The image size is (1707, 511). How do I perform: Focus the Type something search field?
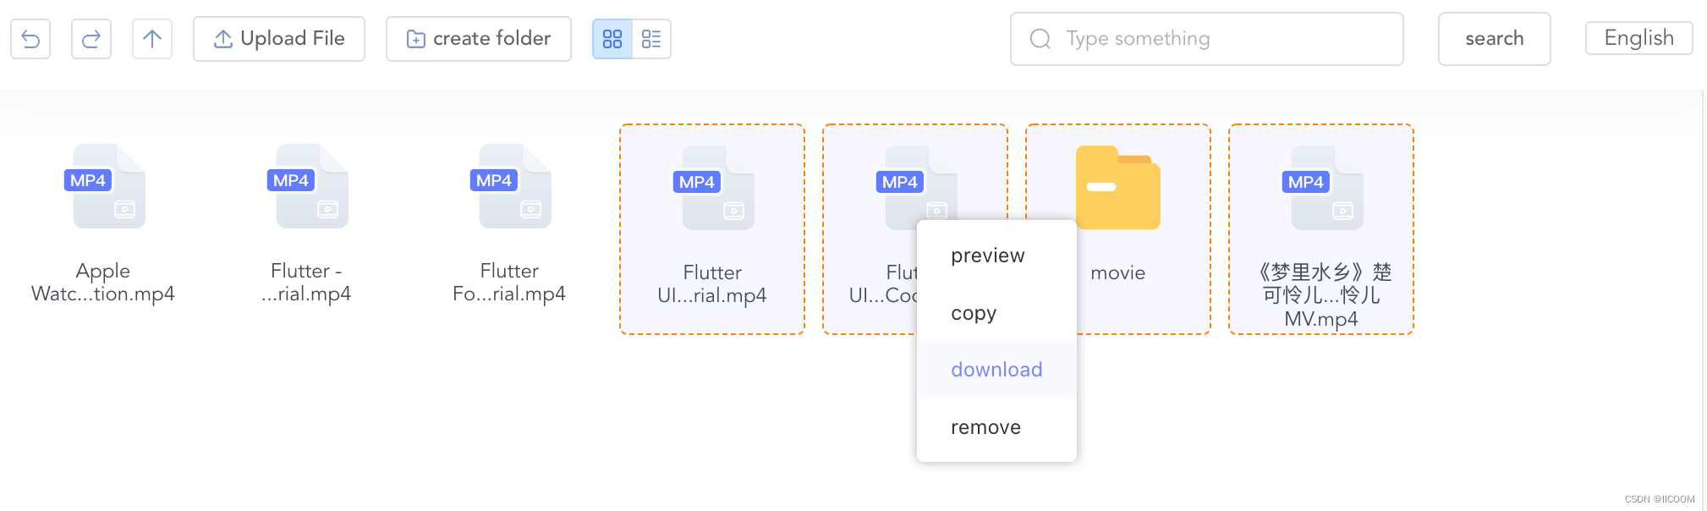pyautogui.click(x=1207, y=39)
